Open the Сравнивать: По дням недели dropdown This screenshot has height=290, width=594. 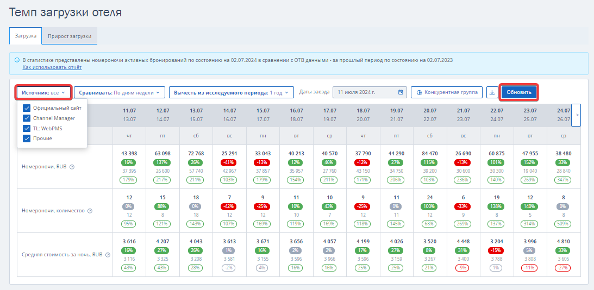point(120,92)
